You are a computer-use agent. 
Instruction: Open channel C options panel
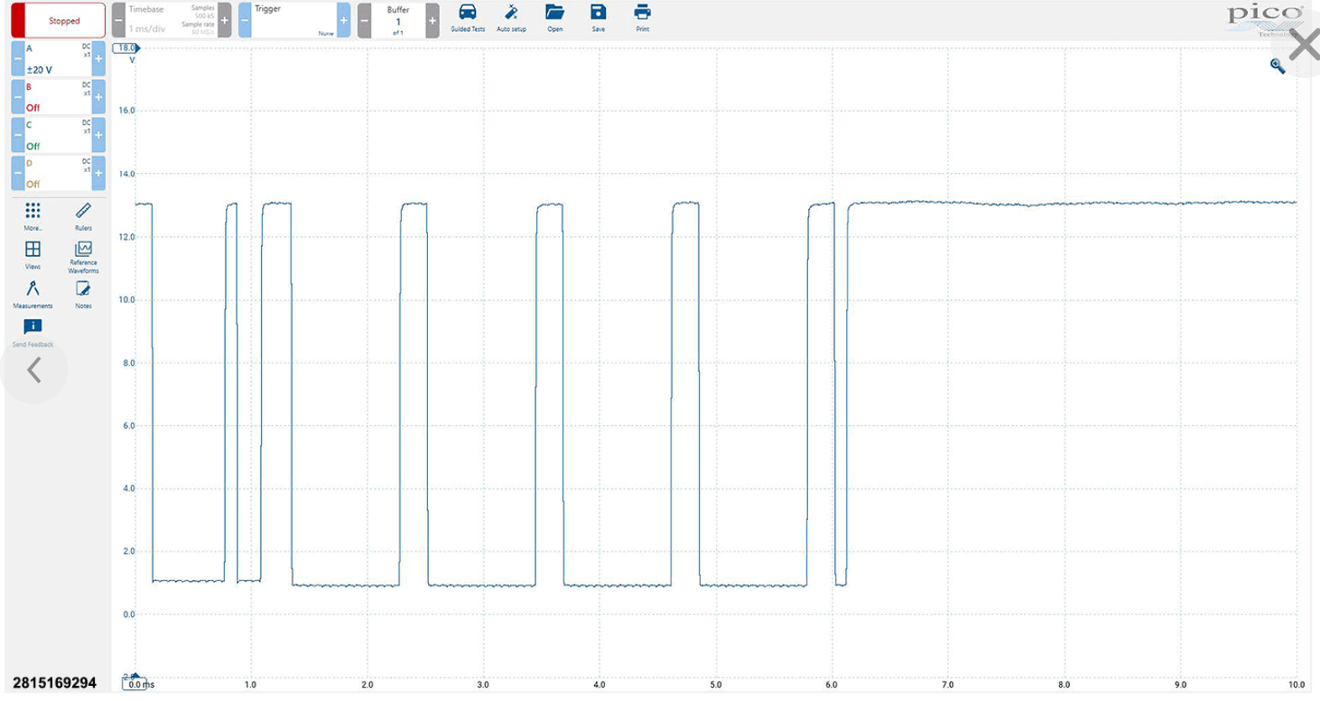58,135
